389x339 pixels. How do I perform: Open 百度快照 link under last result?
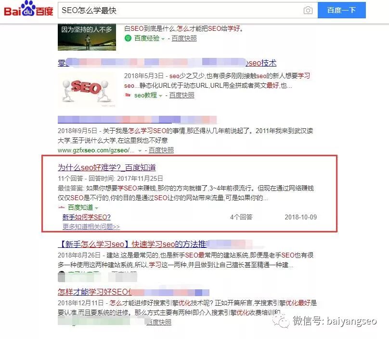pyautogui.click(x=159, y=322)
